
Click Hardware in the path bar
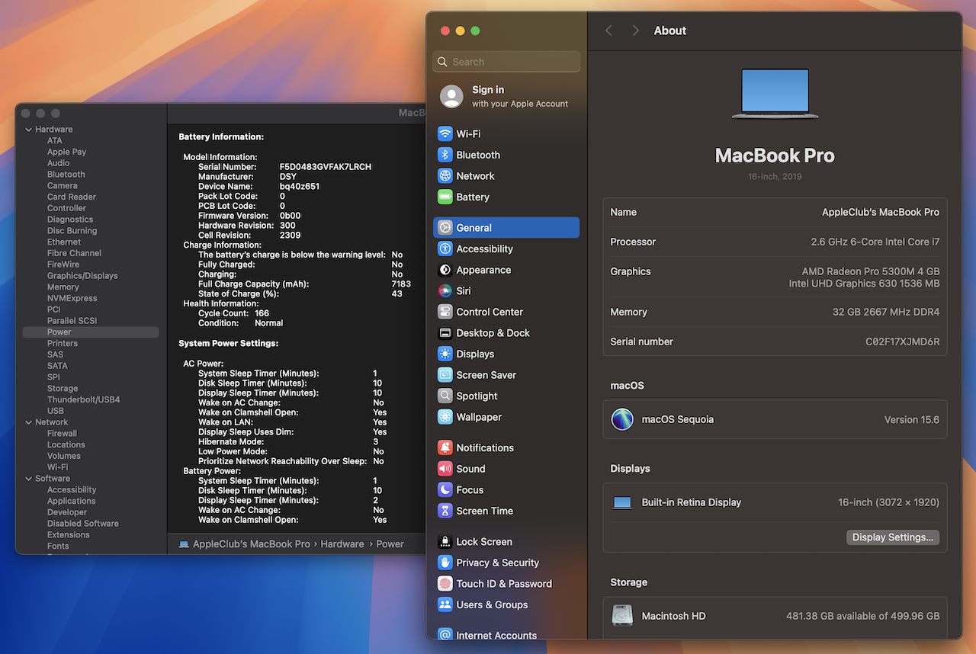coord(342,544)
